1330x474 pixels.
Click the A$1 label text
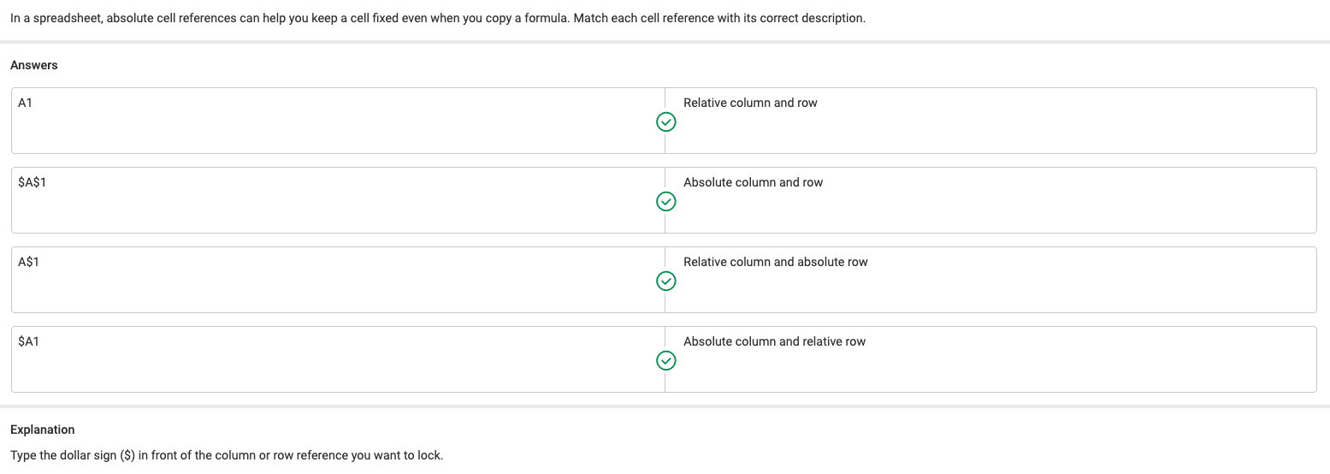click(x=28, y=262)
